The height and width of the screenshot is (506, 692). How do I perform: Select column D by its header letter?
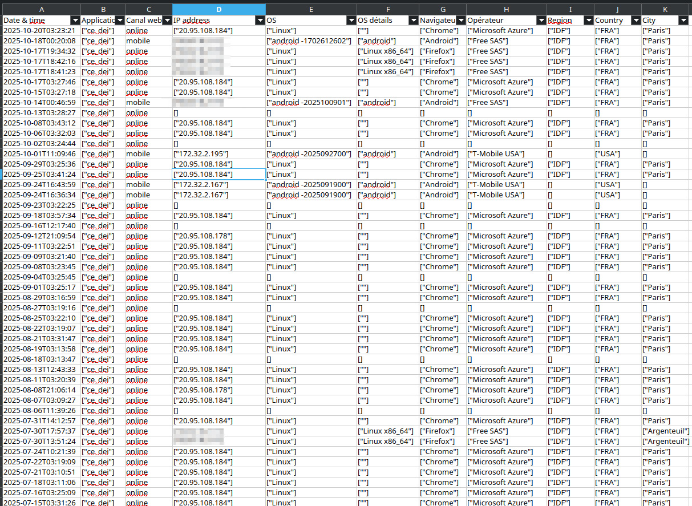pyautogui.click(x=219, y=10)
